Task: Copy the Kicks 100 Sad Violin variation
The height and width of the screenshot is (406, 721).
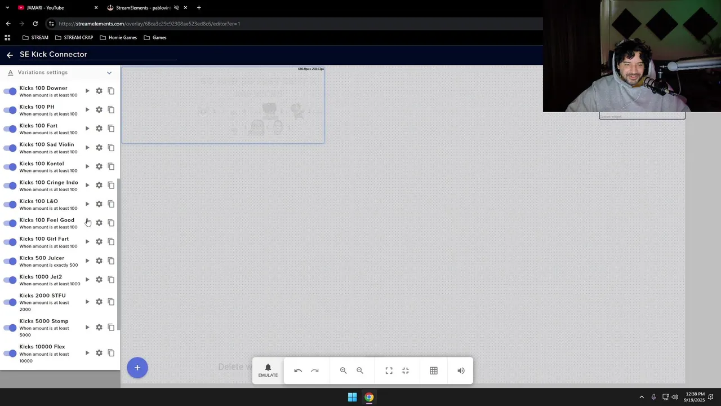Action: pyautogui.click(x=111, y=147)
